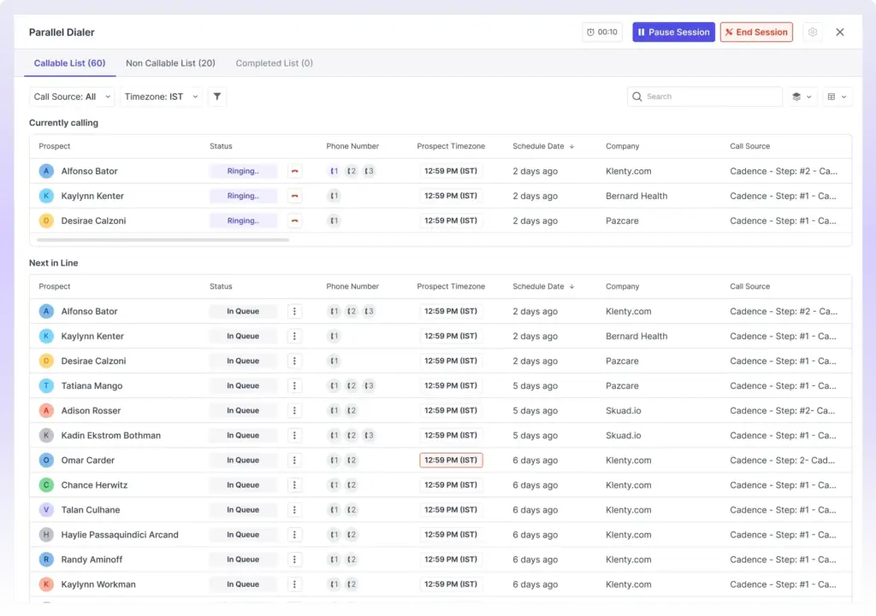Image resolution: width=876 pixels, height=616 pixels.
Task: Click the filter icon beside Timezone dropdown
Action: (x=217, y=97)
